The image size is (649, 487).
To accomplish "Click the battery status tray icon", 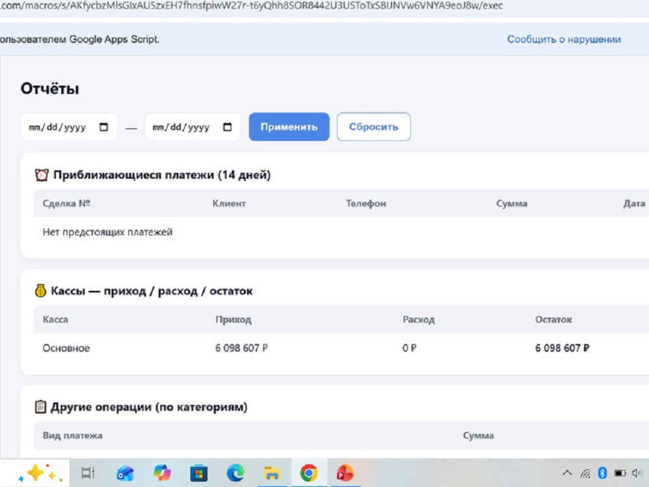I will tap(620, 473).
